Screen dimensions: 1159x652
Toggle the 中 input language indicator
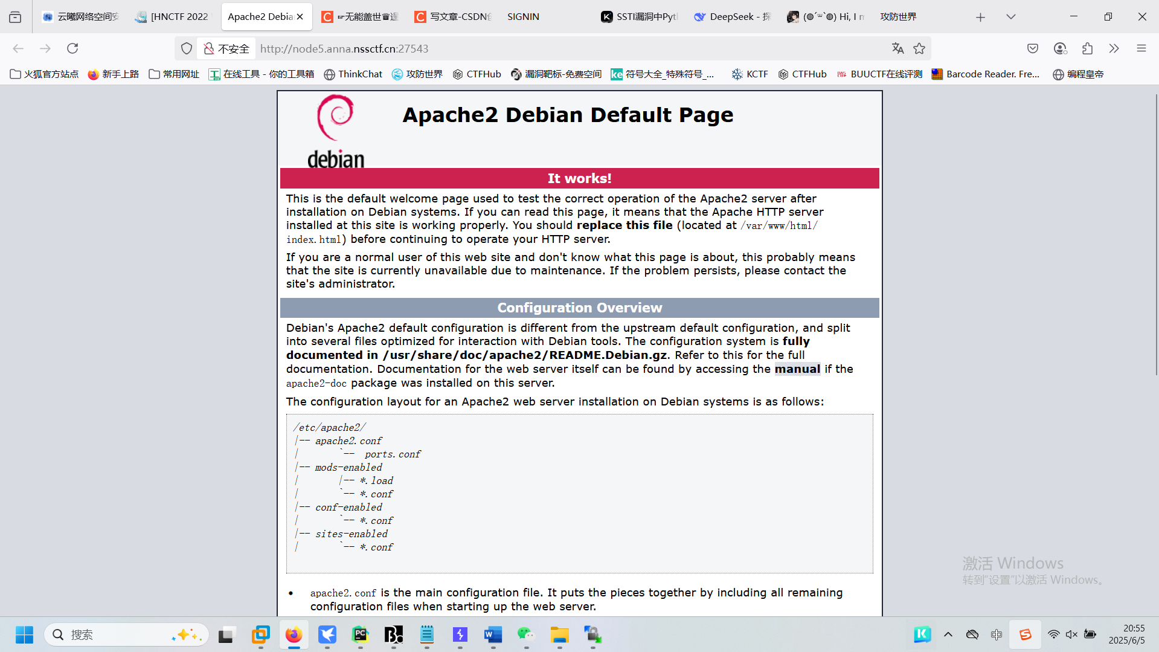click(x=997, y=634)
